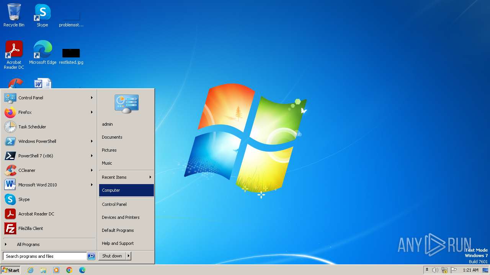
Task: Open Computer from Start menu
Action: (126, 190)
